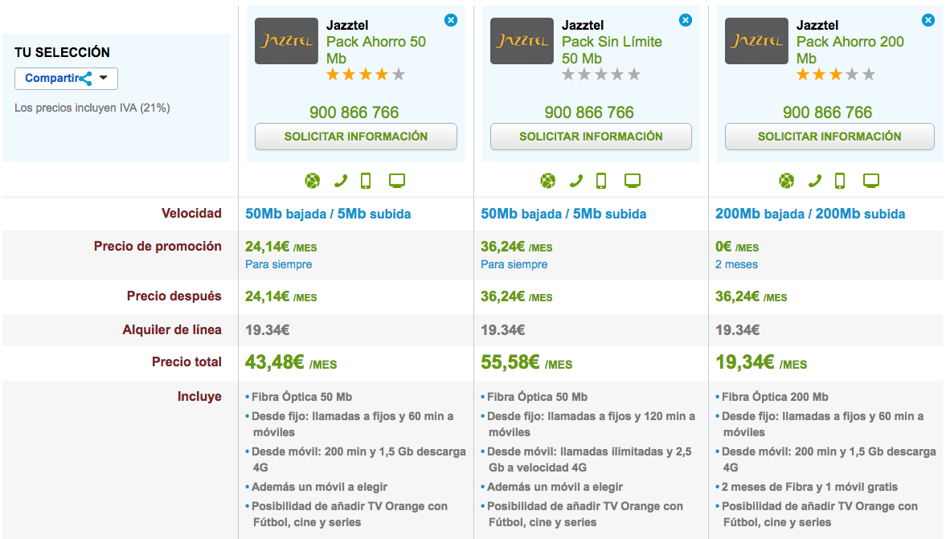Click the landline phone icon under Pack Ahorro 200 Mb
This screenshot has height=539, width=946.
(x=815, y=181)
